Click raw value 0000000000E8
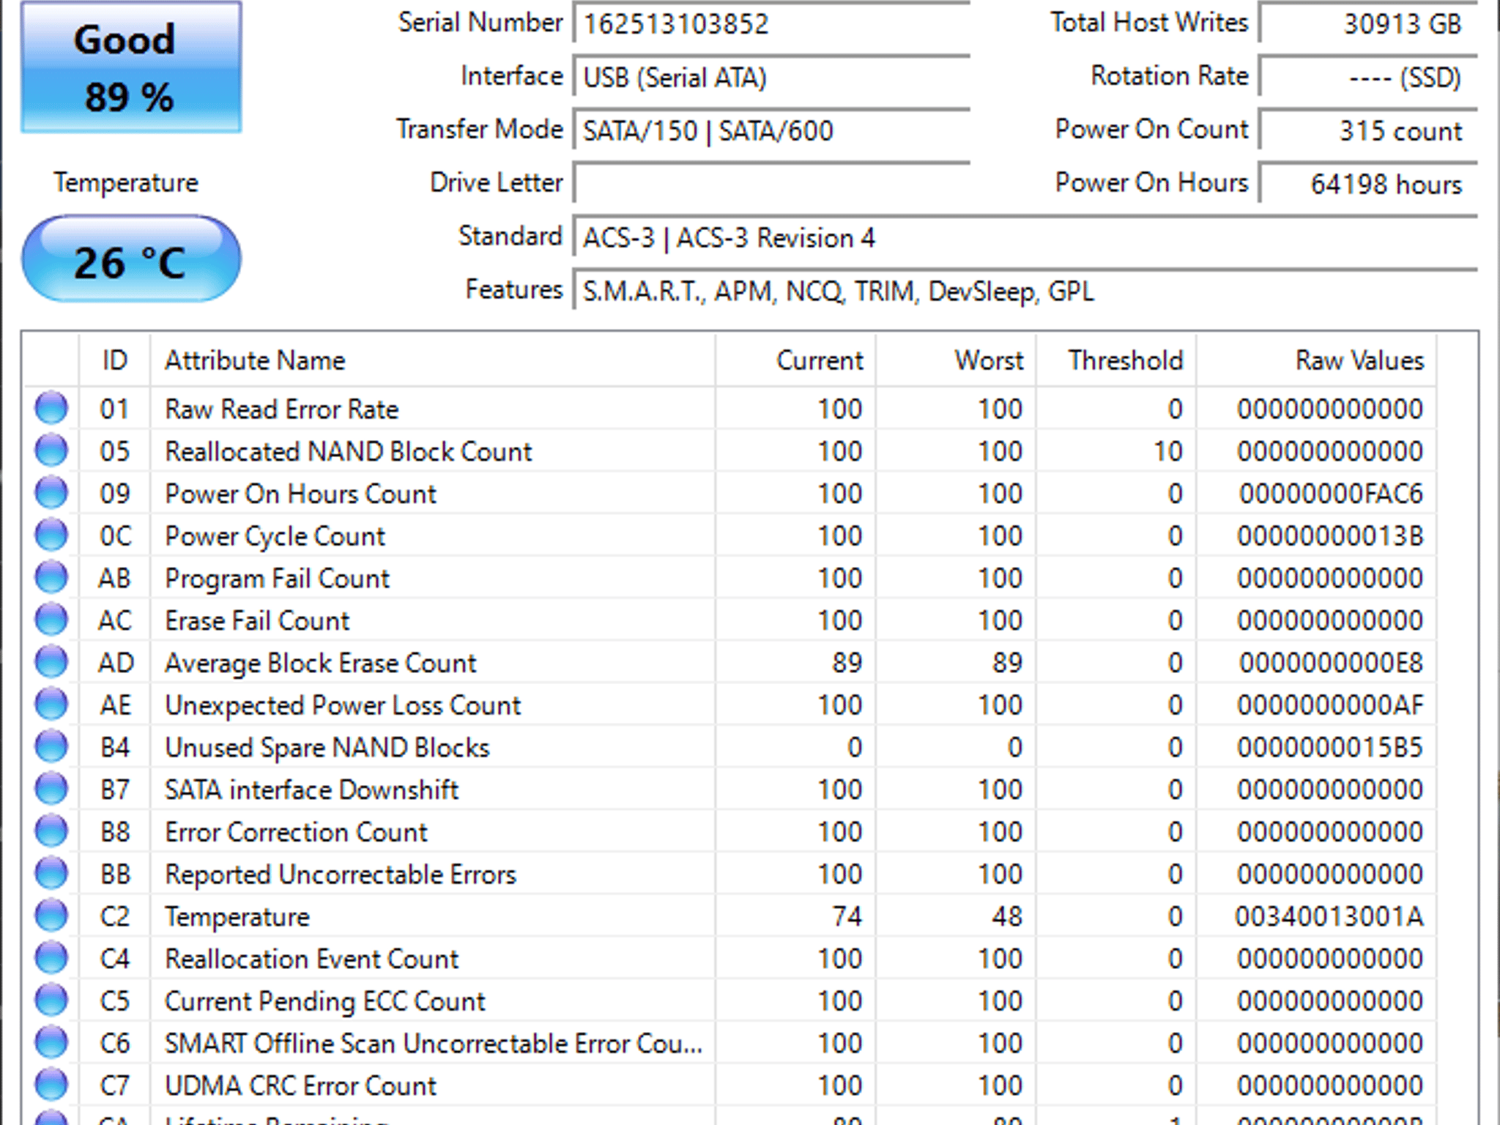This screenshot has height=1125, width=1500. [1331, 663]
